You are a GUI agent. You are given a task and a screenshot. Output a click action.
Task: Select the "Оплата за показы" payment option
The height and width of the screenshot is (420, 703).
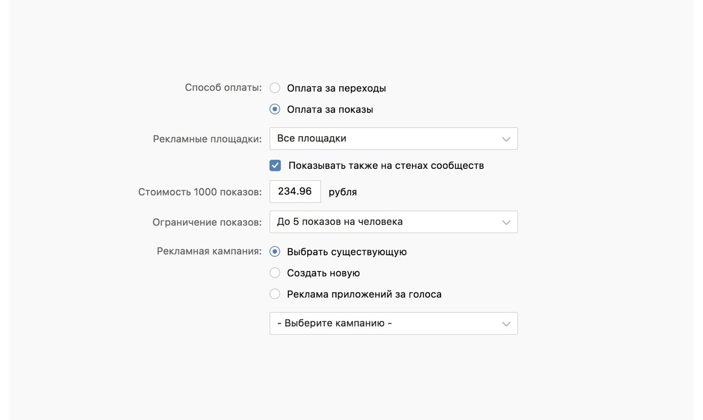(275, 110)
